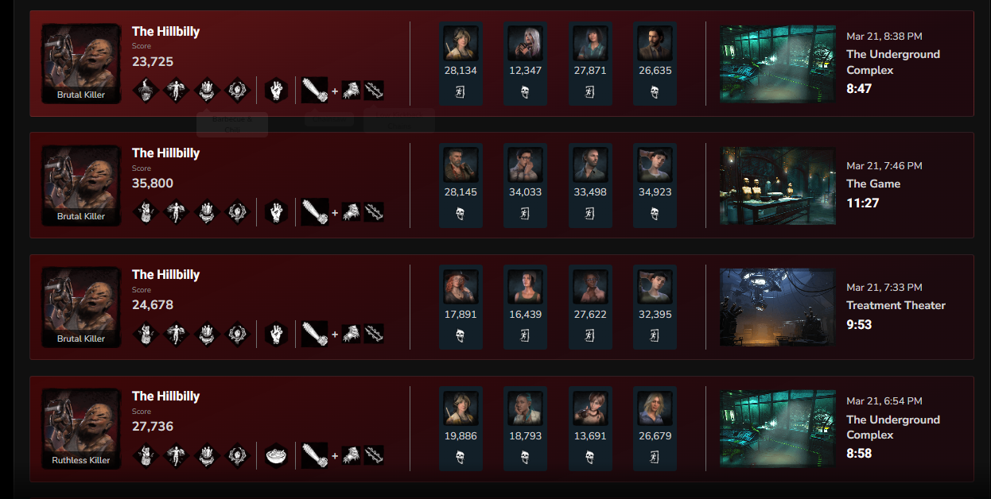Click the Treatment Theater map name
Image resolution: width=991 pixels, height=499 pixels.
pyautogui.click(x=896, y=305)
